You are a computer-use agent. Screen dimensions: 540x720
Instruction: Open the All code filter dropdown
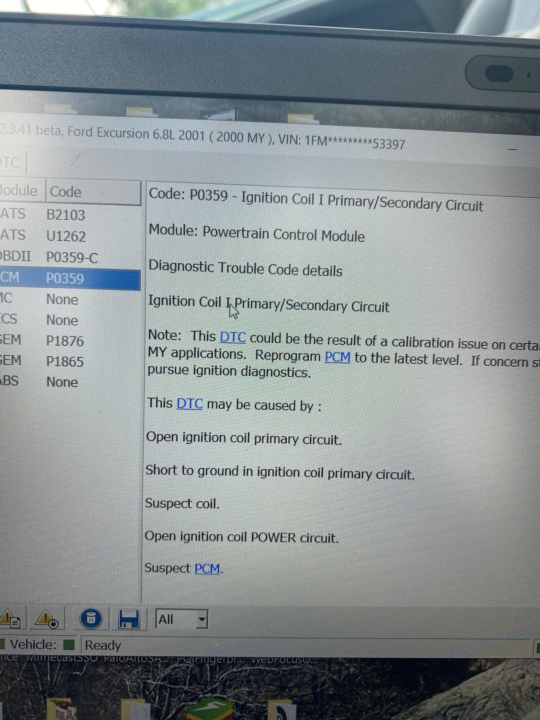click(x=201, y=619)
